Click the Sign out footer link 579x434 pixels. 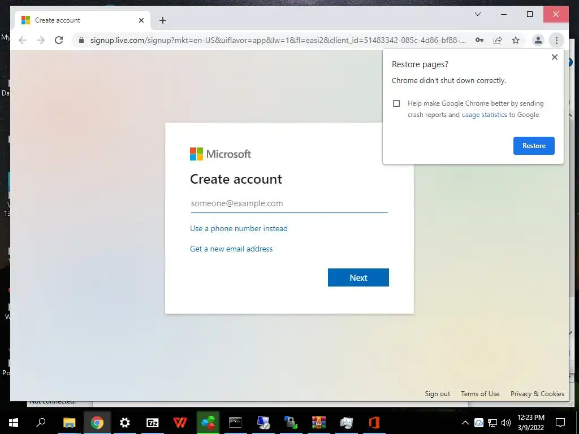(437, 394)
